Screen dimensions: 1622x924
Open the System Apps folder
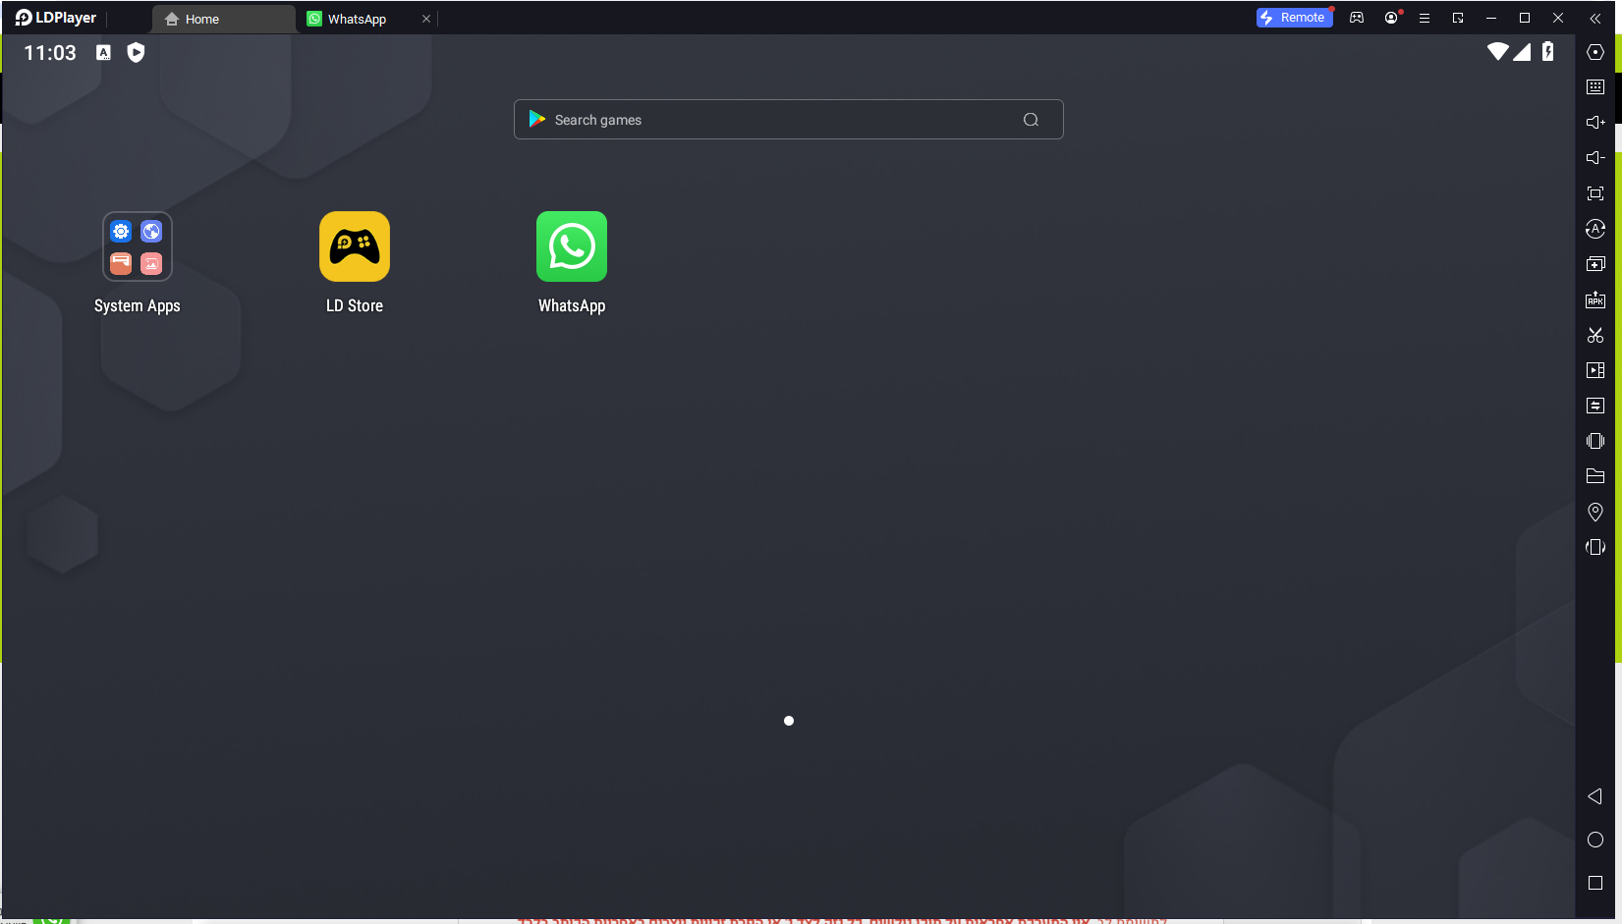(138, 246)
